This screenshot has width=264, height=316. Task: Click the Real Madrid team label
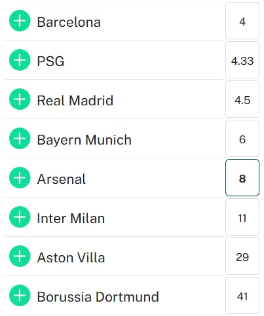tap(75, 100)
